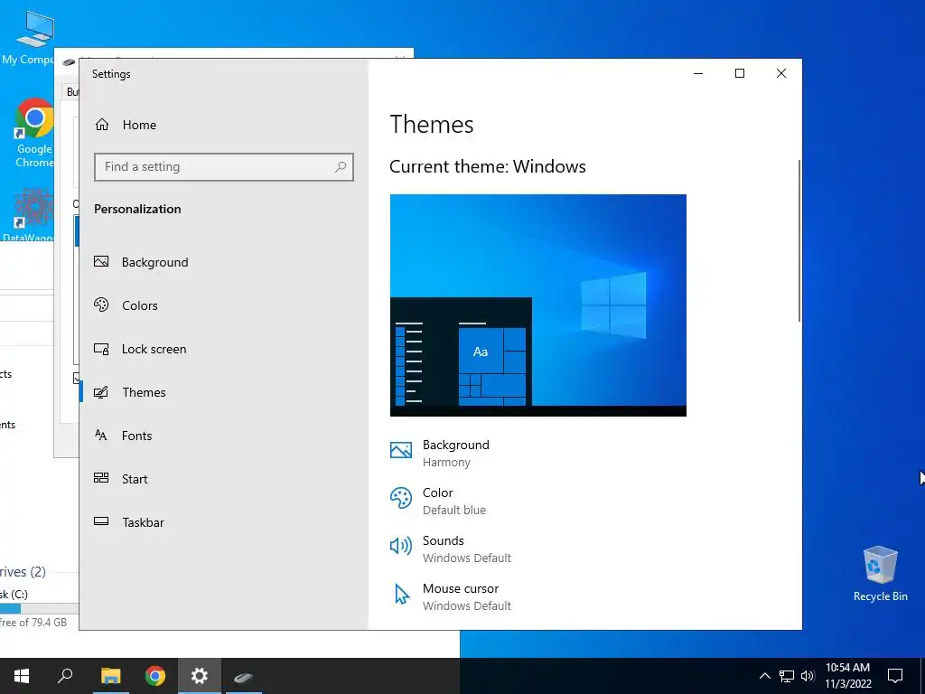Click the current theme preview image
The image size is (925, 694).
click(538, 305)
